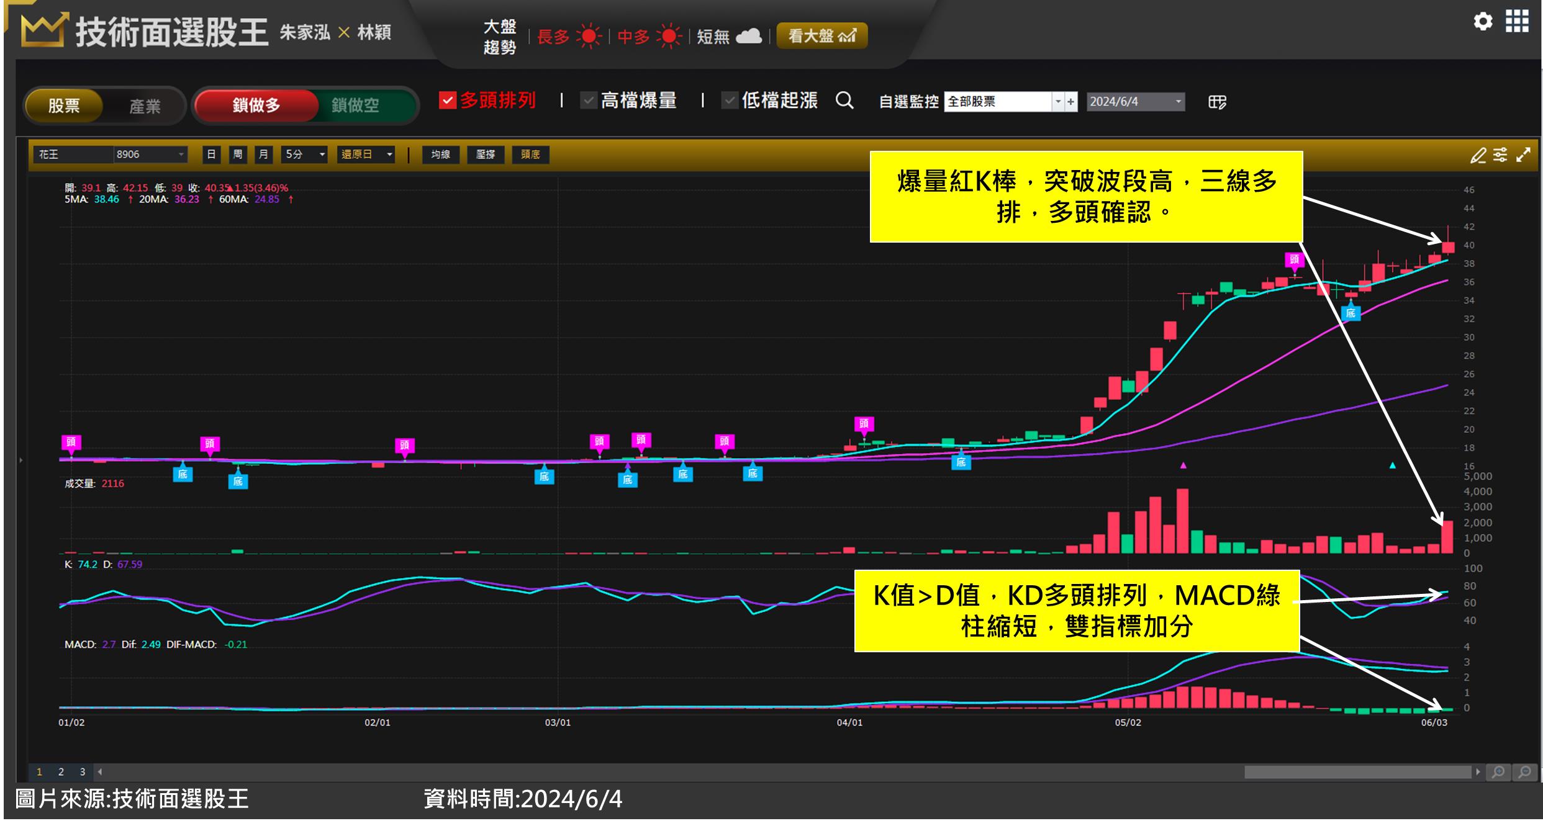This screenshot has width=1543, height=826.
Task: Uncheck the 多頭排列 checkbox
Action: 448,101
